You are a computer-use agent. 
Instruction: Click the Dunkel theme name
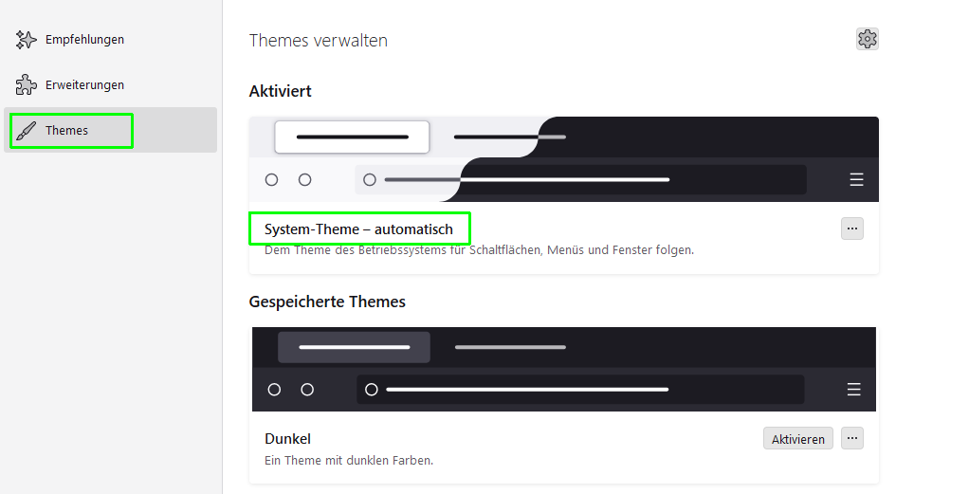tap(287, 439)
